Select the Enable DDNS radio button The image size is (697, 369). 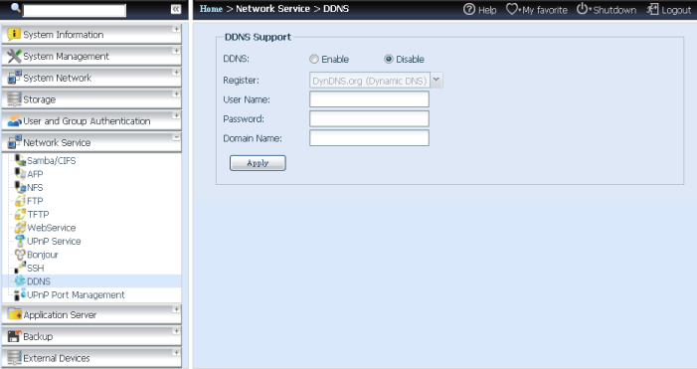[314, 59]
